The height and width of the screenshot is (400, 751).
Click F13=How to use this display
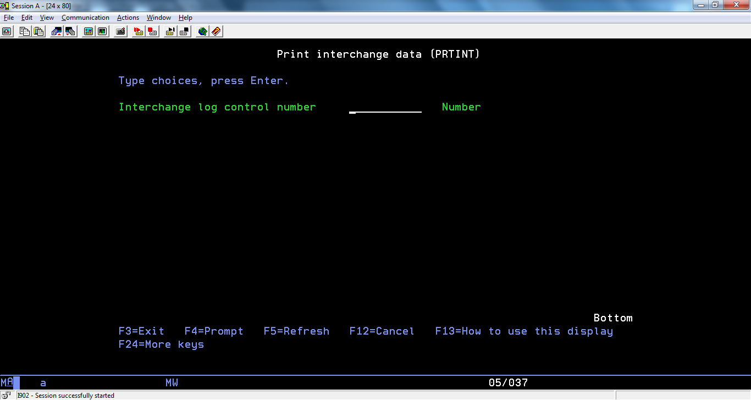click(x=524, y=331)
